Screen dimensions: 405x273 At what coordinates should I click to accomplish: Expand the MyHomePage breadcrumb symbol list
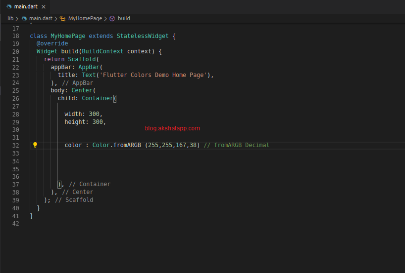tap(85, 18)
